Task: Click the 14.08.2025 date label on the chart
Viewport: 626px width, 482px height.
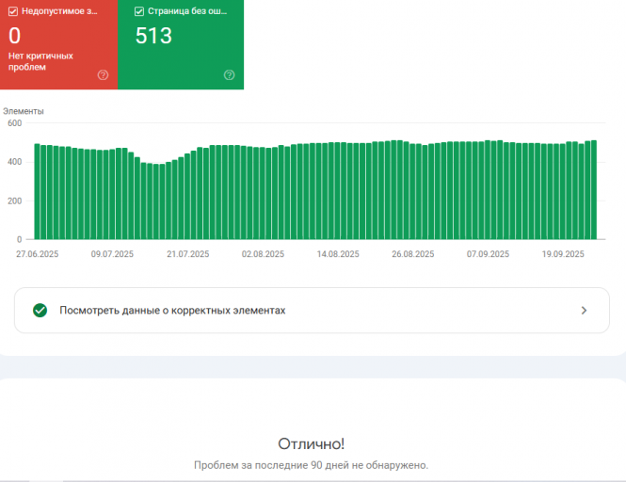Action: pos(338,254)
